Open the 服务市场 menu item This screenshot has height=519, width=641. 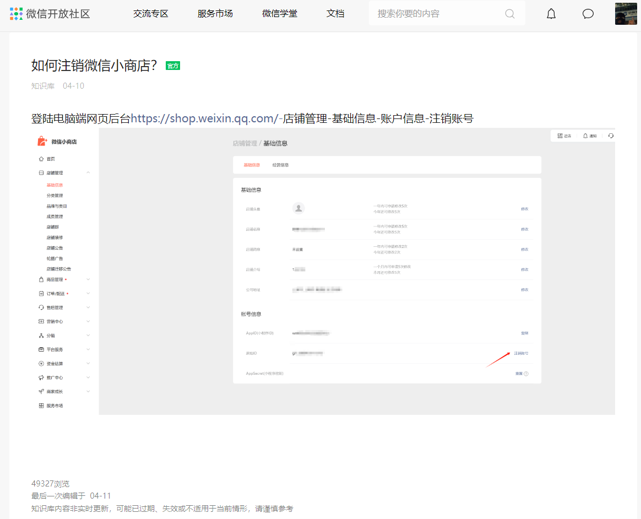[x=215, y=14]
